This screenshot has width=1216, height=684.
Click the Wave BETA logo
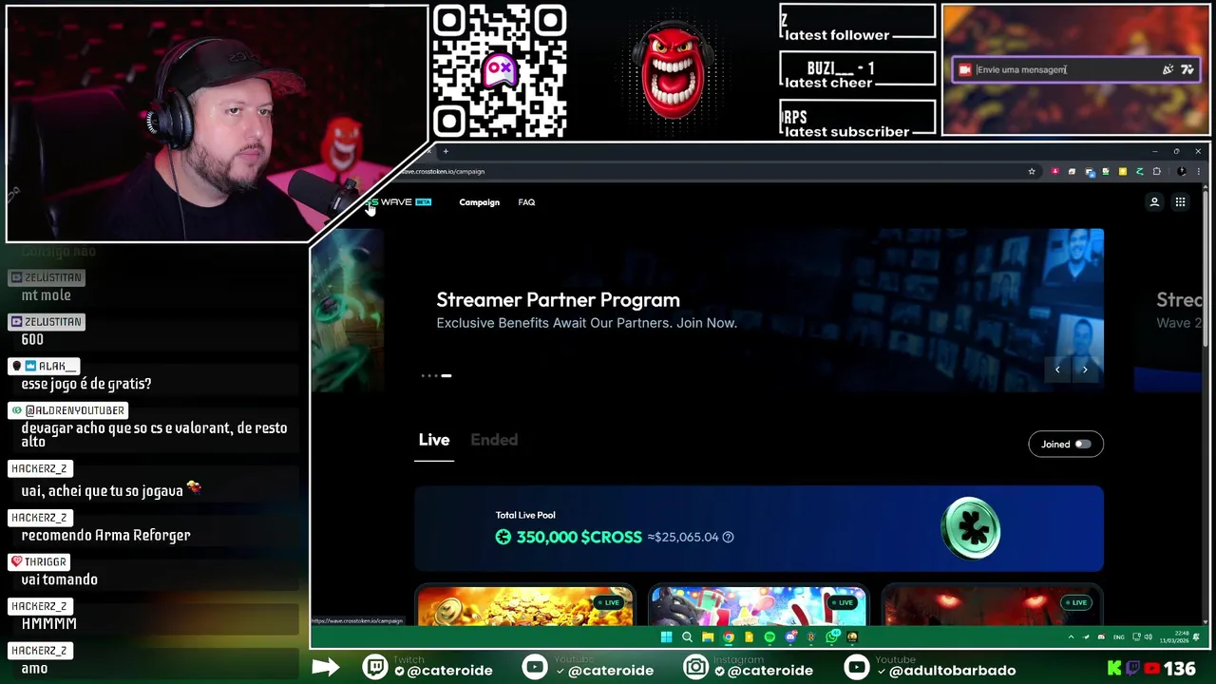399,202
